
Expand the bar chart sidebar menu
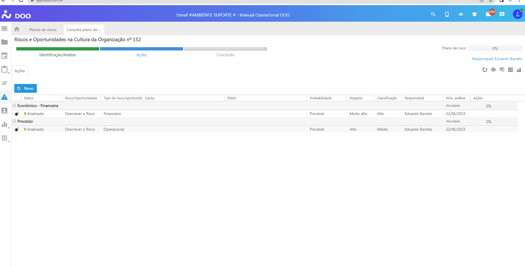pyautogui.click(x=5, y=125)
